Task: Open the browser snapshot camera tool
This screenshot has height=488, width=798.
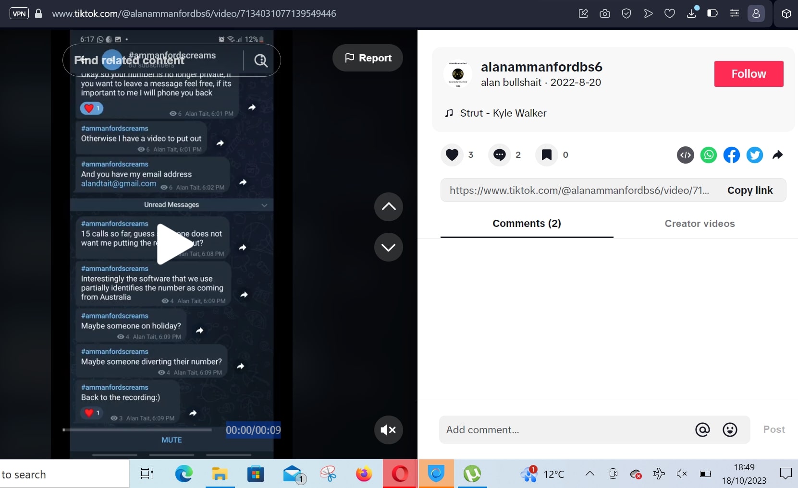Action: click(604, 13)
